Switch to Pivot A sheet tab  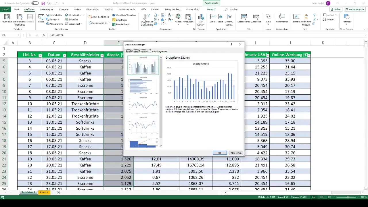pos(44,192)
